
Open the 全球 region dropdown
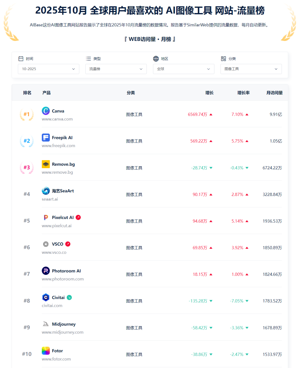coord(184,69)
